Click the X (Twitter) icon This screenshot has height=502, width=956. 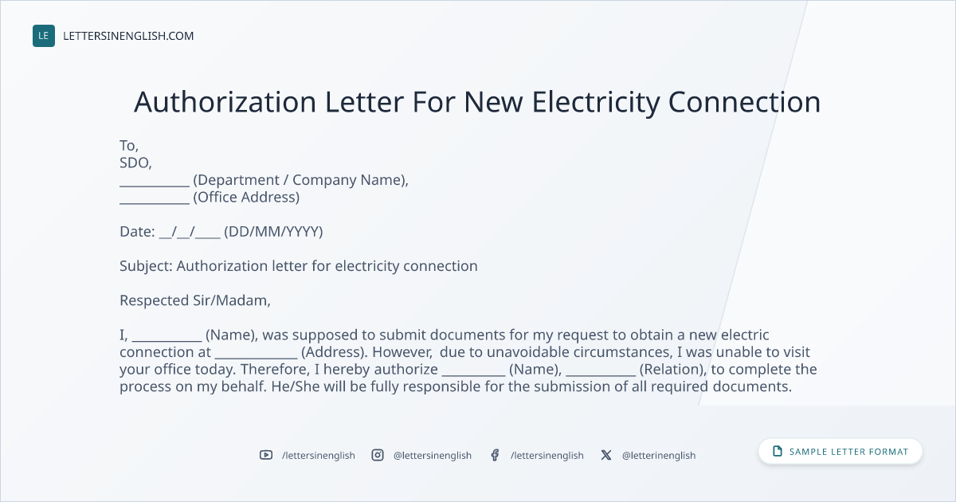click(606, 455)
